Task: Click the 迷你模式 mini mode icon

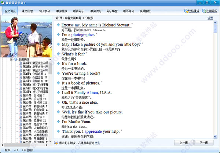Action: tap(186, 11)
